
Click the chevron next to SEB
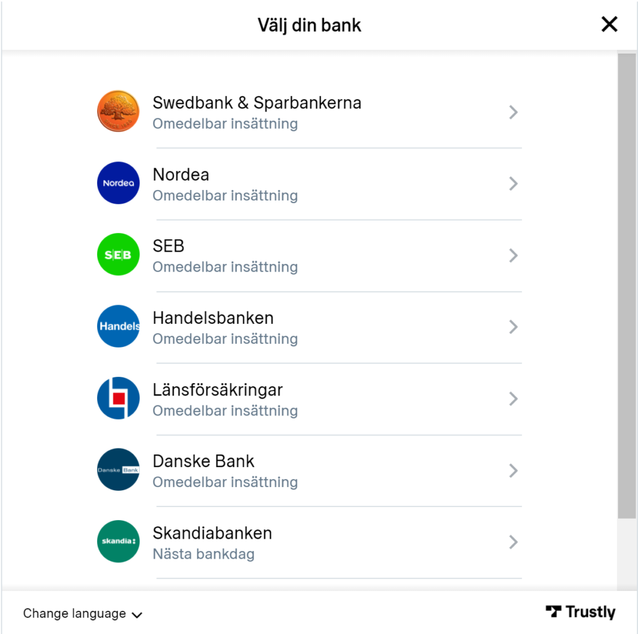click(513, 255)
